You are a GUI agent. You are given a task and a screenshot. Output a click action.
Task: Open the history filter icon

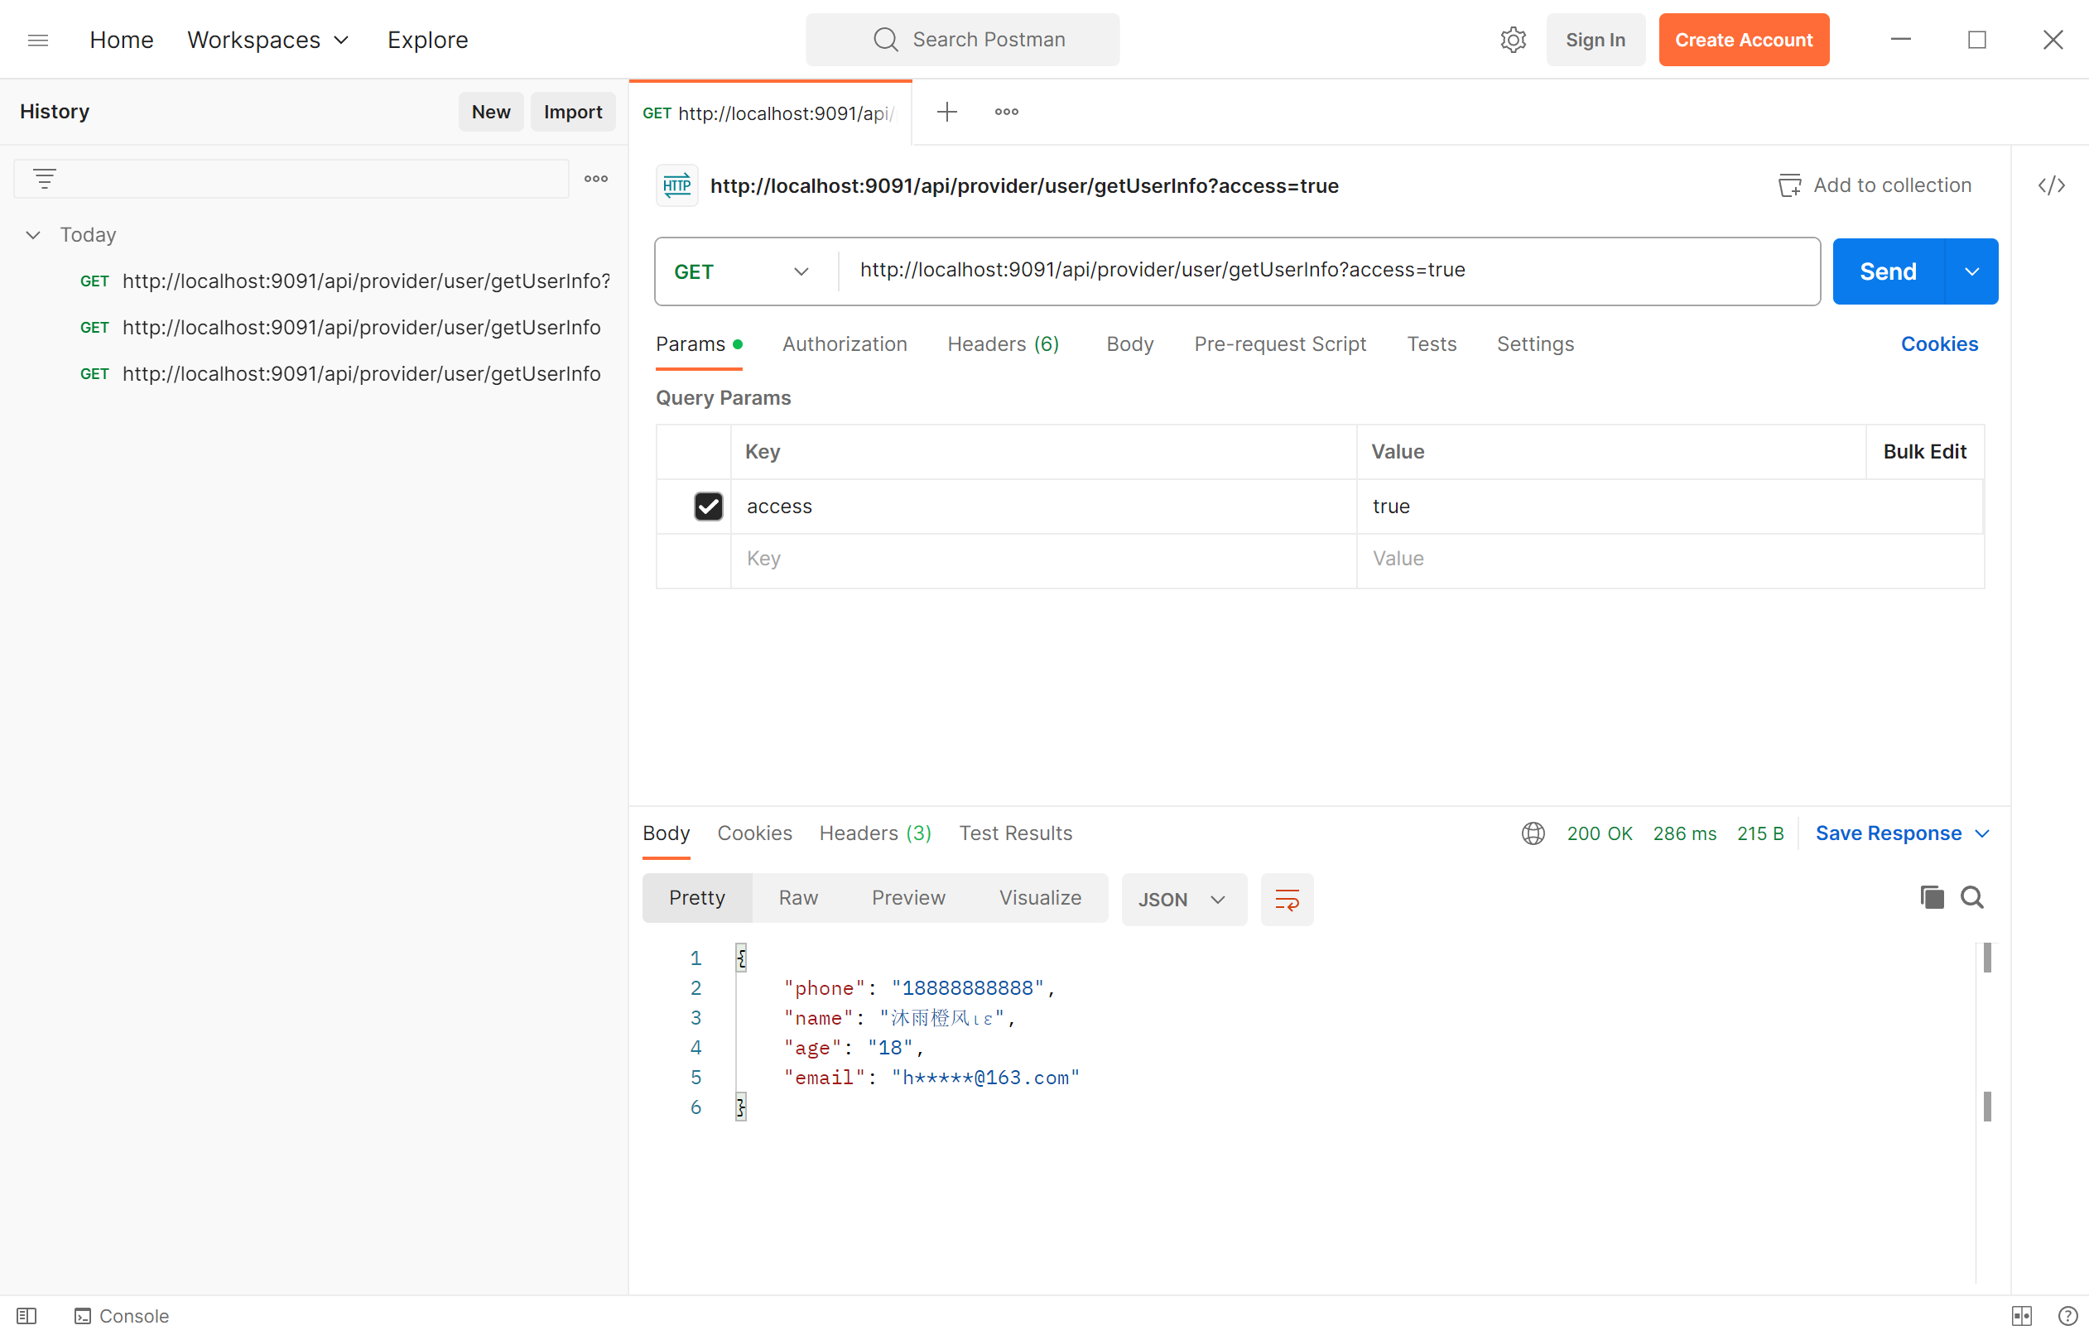point(44,179)
